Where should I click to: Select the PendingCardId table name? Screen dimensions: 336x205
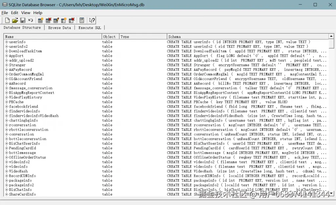[x=23, y=148]
